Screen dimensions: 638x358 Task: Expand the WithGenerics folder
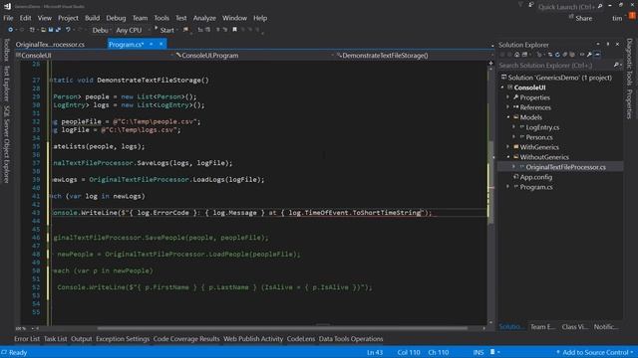[507, 147]
